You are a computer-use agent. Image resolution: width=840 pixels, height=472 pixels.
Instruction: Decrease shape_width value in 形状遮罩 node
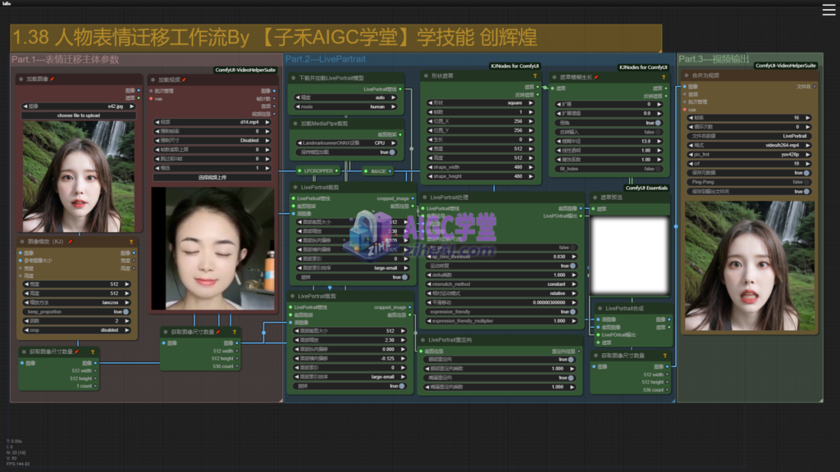430,167
